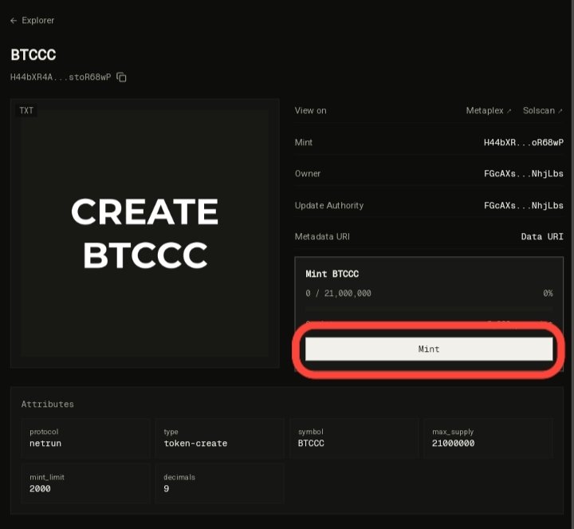This screenshot has height=529, width=574.
Task: Click the View on label
Action: point(310,111)
